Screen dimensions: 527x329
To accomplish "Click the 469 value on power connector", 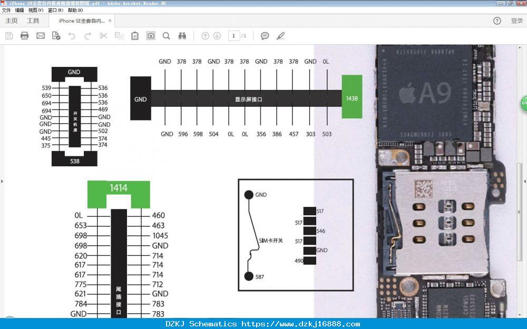I will (103, 109).
